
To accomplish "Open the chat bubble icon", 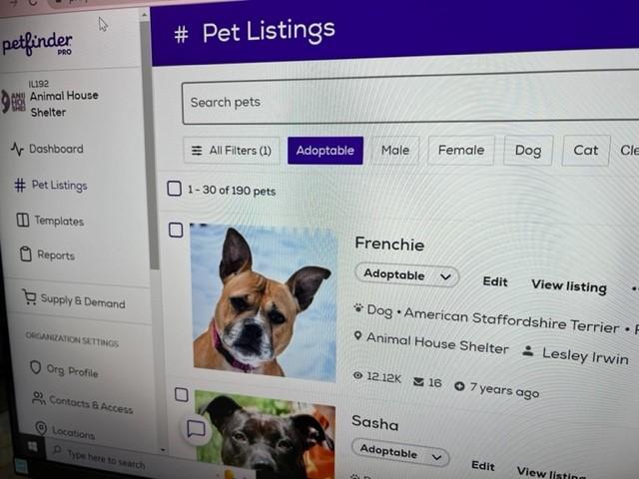I will click(x=196, y=429).
